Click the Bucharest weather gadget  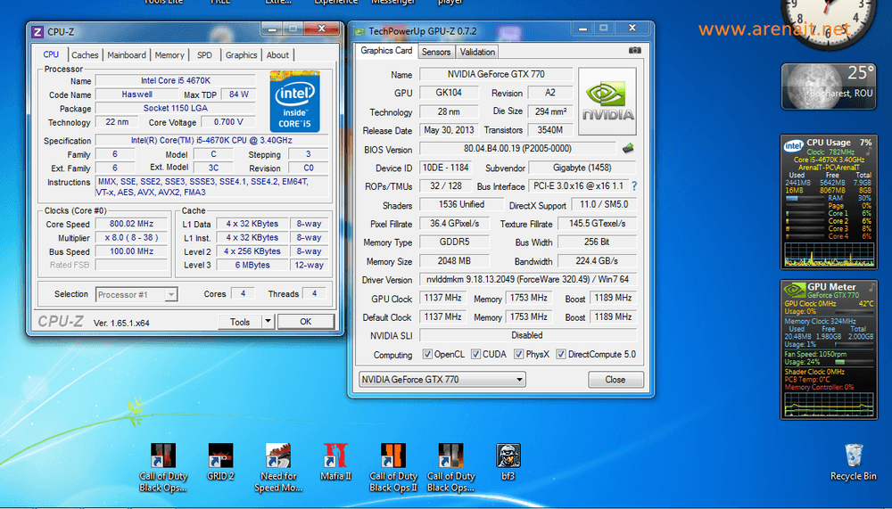tap(829, 86)
